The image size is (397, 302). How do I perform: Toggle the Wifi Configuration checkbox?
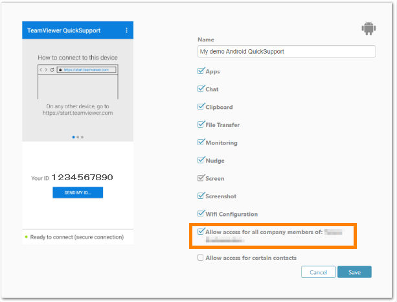click(x=201, y=214)
